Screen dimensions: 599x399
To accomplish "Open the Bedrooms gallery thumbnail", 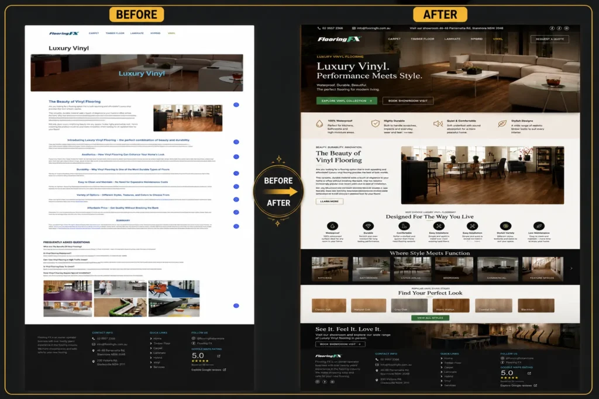I will (x=454, y=269).
